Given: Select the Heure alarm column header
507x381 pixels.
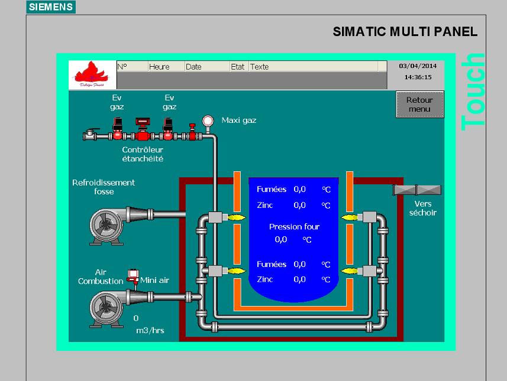Looking at the screenshot, I should 166,67.
